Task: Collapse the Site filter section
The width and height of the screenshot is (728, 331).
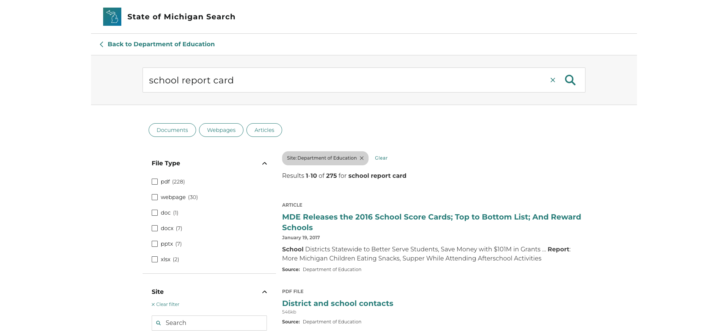Action: [x=265, y=292]
